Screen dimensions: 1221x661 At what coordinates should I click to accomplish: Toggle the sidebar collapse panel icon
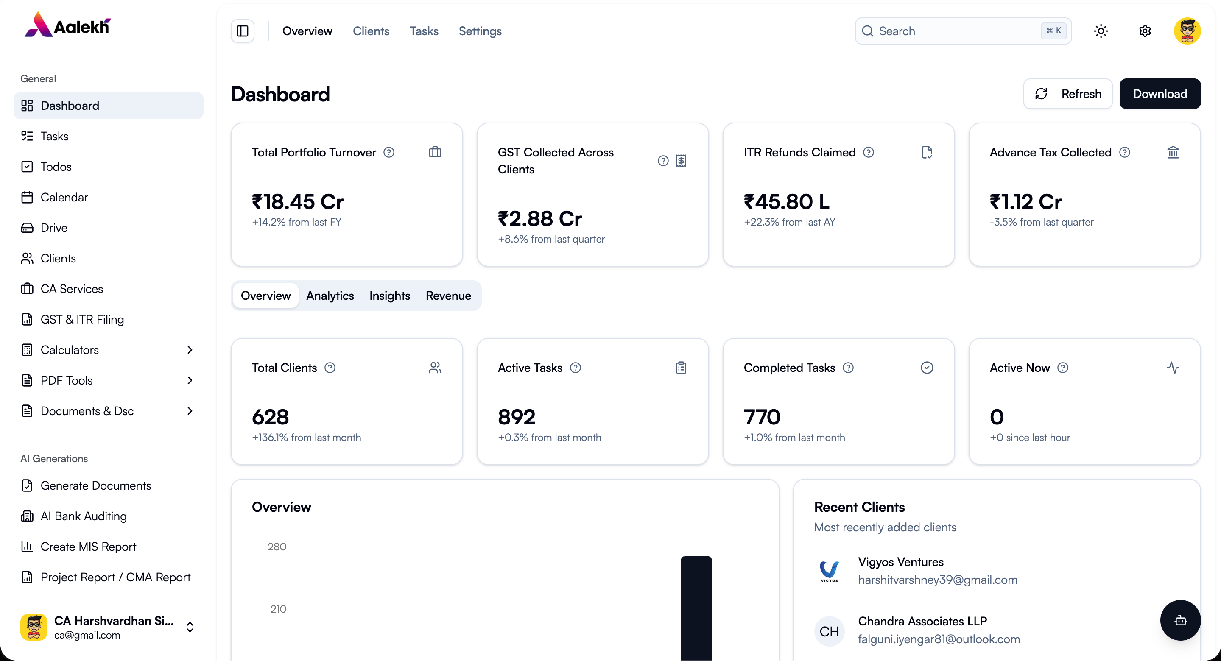pyautogui.click(x=242, y=31)
